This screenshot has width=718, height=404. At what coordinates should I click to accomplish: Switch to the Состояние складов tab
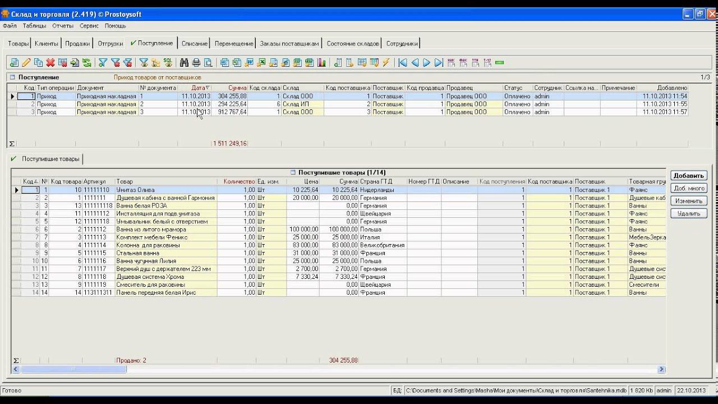353,44
